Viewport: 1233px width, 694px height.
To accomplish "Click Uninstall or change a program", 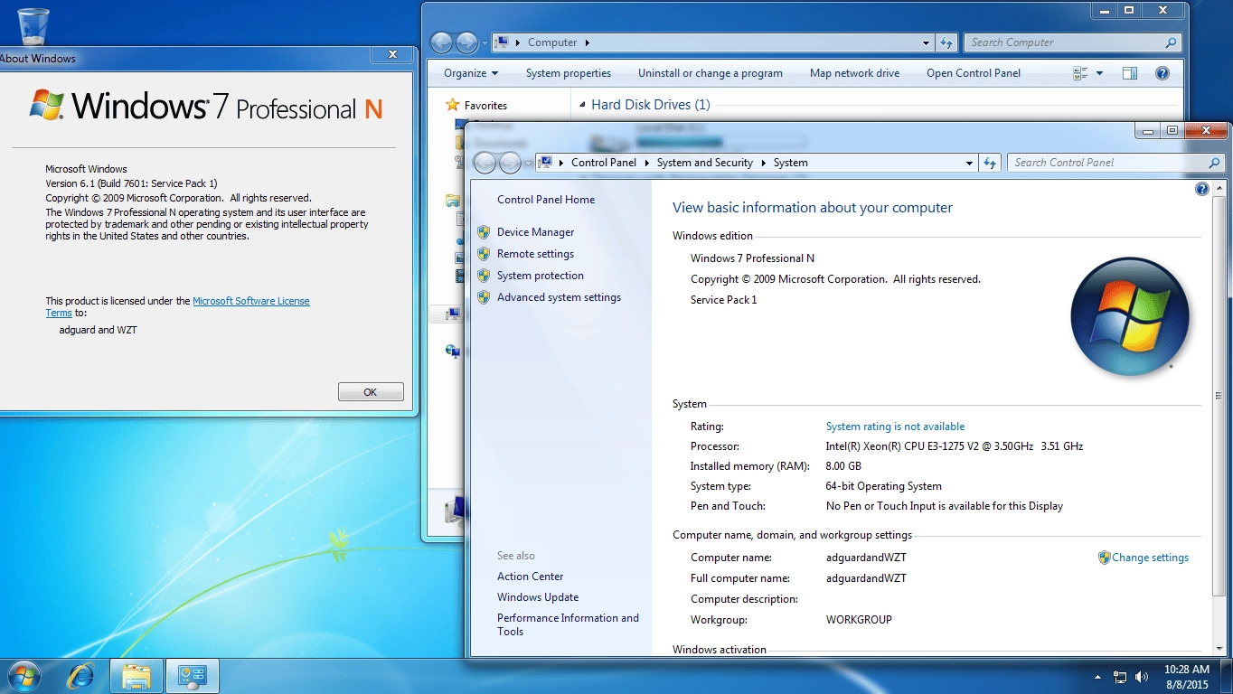I will 711,73.
